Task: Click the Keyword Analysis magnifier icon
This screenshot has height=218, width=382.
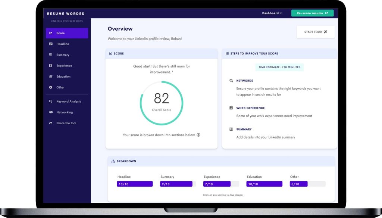Action: coord(51,102)
